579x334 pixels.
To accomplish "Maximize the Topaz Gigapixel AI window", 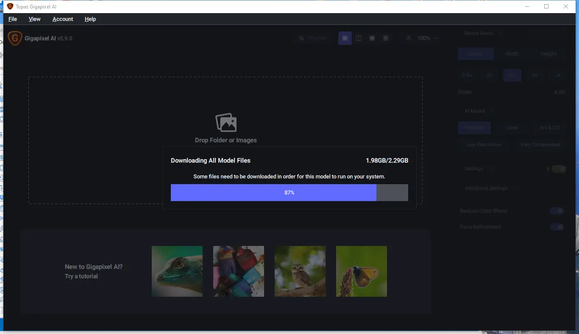I will (546, 6).
